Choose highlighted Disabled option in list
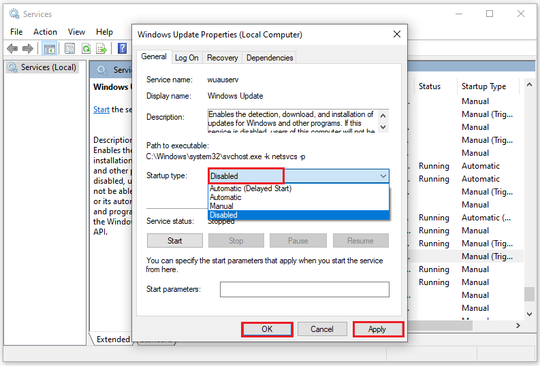The image size is (540, 366). point(298,215)
